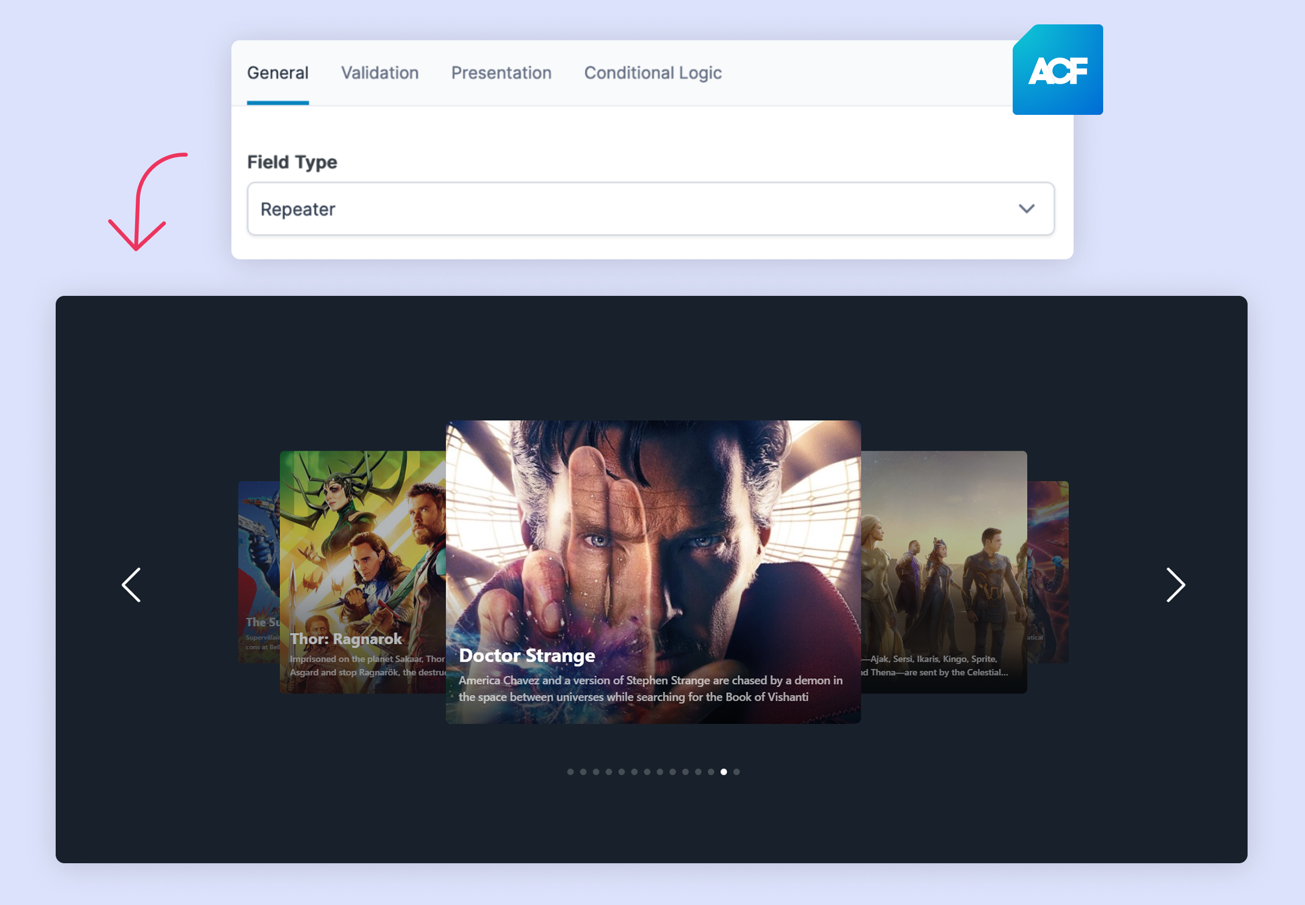1305x905 pixels.
Task: Select the Presentation tab
Action: click(x=501, y=73)
